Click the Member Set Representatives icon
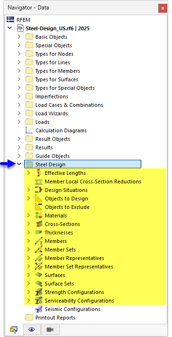This screenshot has width=172, height=337. (39, 267)
